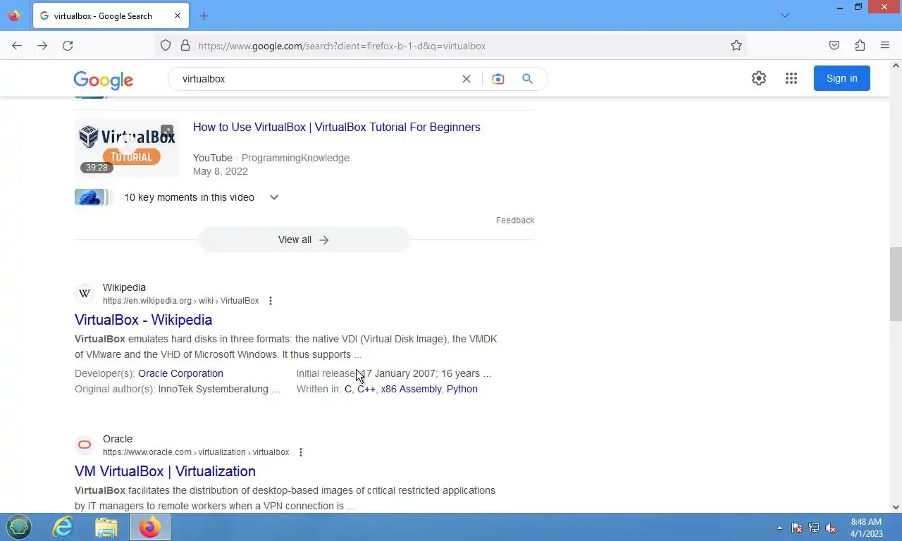Viewport: 902px width, 541px height.
Task: Go back with the browser back arrow
Action: pos(17,46)
